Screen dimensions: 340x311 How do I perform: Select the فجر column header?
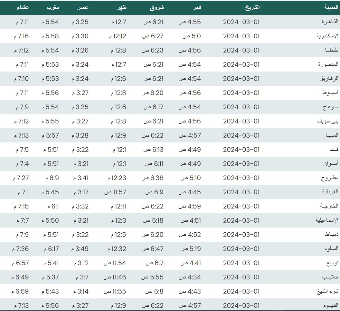click(197, 7)
